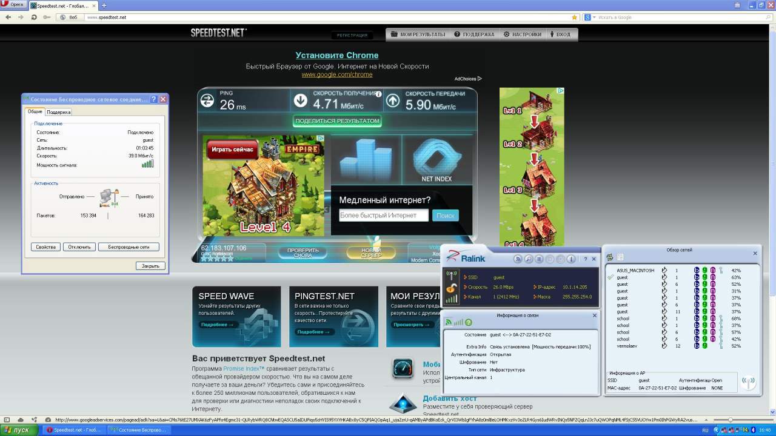Click Ralink profile list icon

coord(539,259)
